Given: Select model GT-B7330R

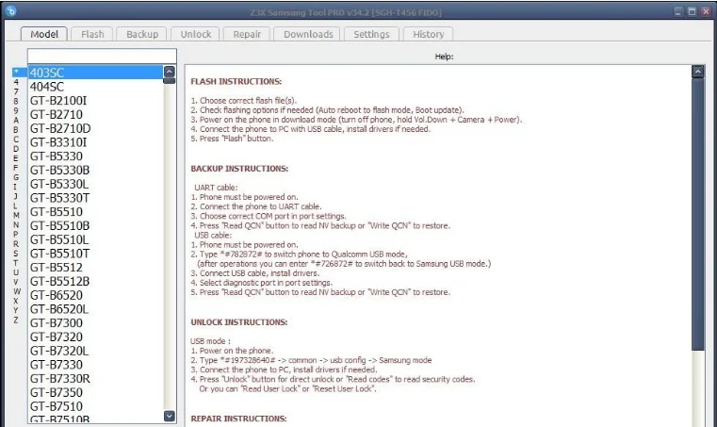Looking at the screenshot, I should point(95,379).
